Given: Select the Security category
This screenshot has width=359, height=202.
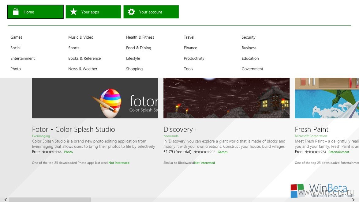Looking at the screenshot, I should (249, 37).
